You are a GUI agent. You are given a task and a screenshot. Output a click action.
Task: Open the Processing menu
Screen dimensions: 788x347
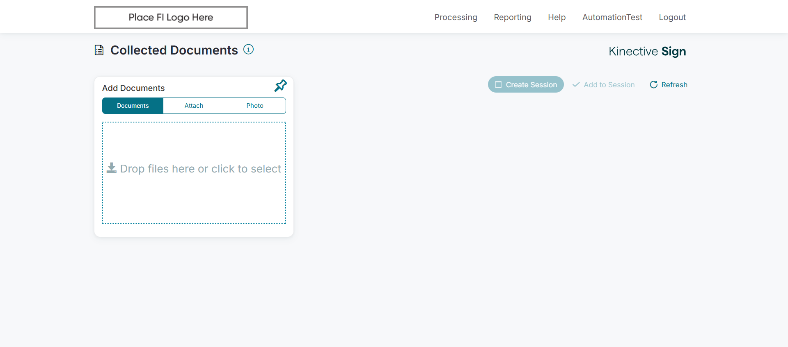click(x=456, y=17)
